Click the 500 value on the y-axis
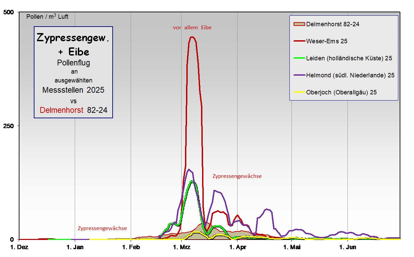This screenshot has width=414, height=257. click(x=8, y=12)
